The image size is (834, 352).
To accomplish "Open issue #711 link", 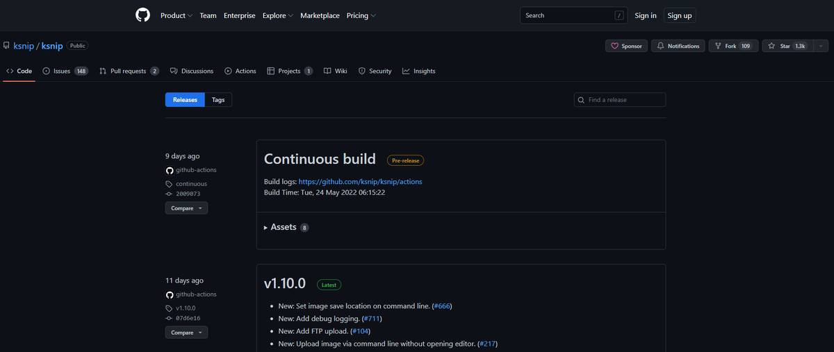I will pos(372,319).
